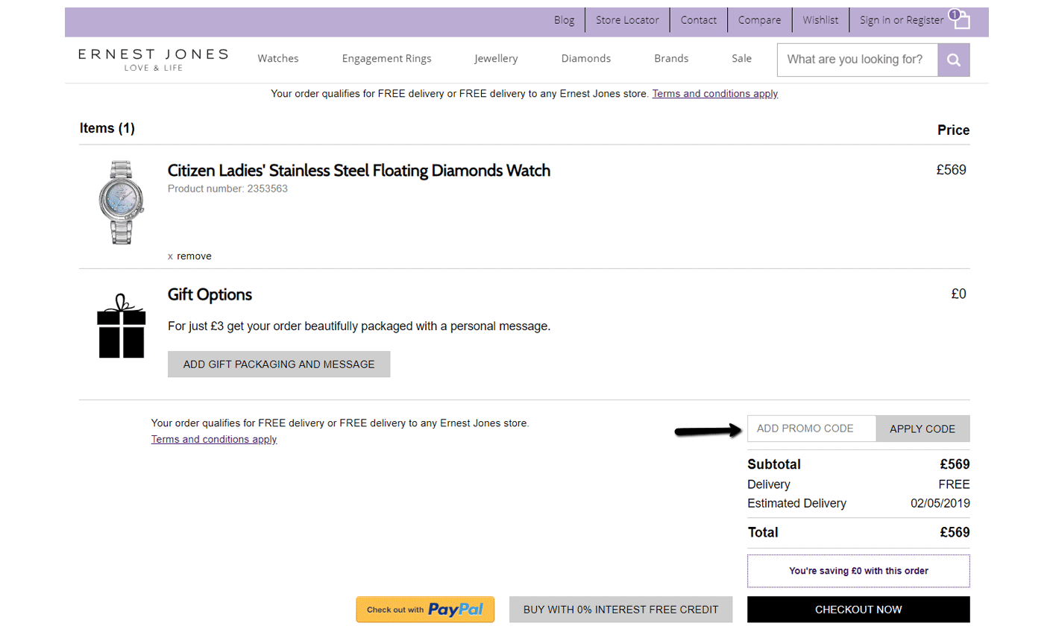Click Add Gift Packaging and Message

[x=279, y=364]
